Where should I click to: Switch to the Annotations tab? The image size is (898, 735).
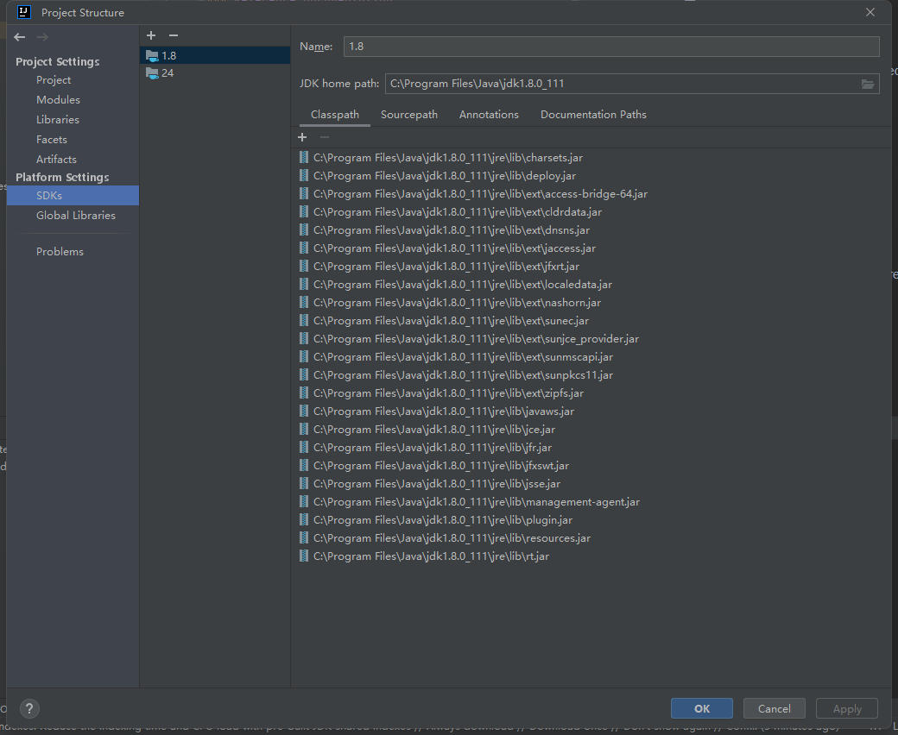click(489, 114)
